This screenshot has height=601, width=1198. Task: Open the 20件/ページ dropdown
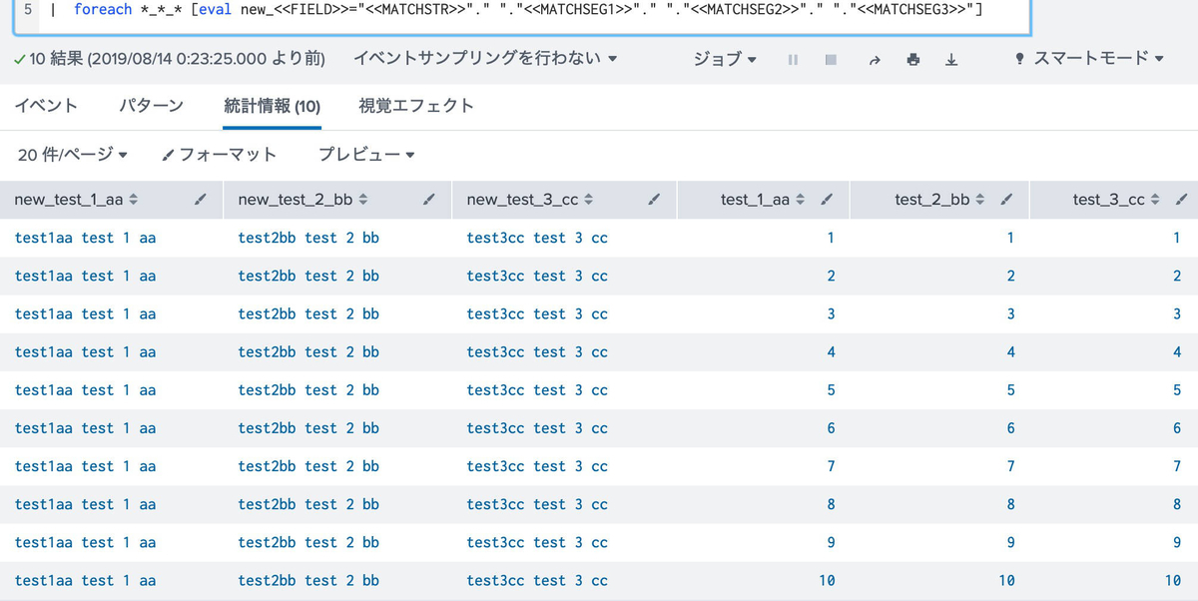point(70,154)
